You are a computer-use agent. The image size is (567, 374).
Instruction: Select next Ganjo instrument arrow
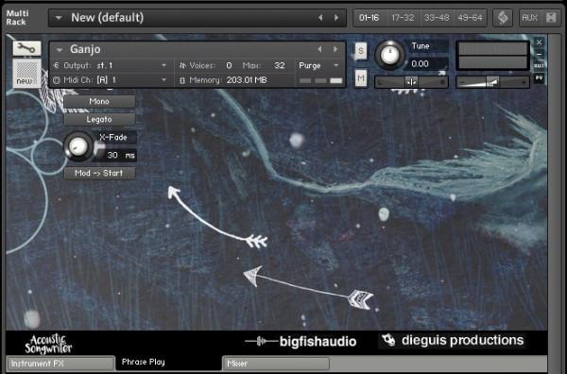click(x=335, y=49)
